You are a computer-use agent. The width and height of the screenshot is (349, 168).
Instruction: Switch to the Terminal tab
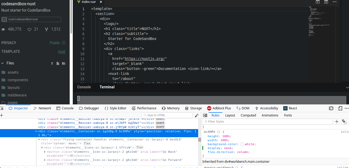tap(107, 87)
